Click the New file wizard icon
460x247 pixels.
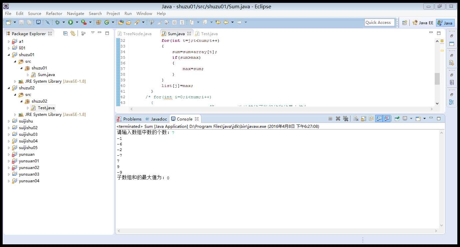[x=8, y=22]
